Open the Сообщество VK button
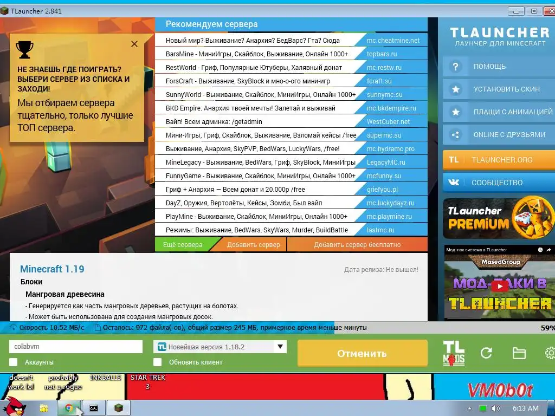 coord(499,183)
